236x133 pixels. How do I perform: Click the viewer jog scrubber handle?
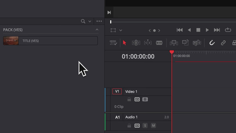111,22
